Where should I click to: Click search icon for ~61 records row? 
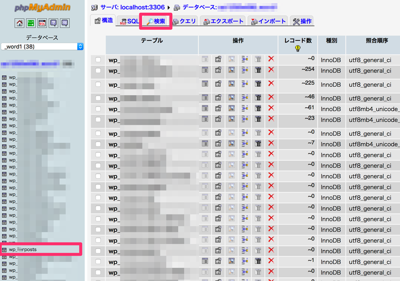[x=231, y=108]
